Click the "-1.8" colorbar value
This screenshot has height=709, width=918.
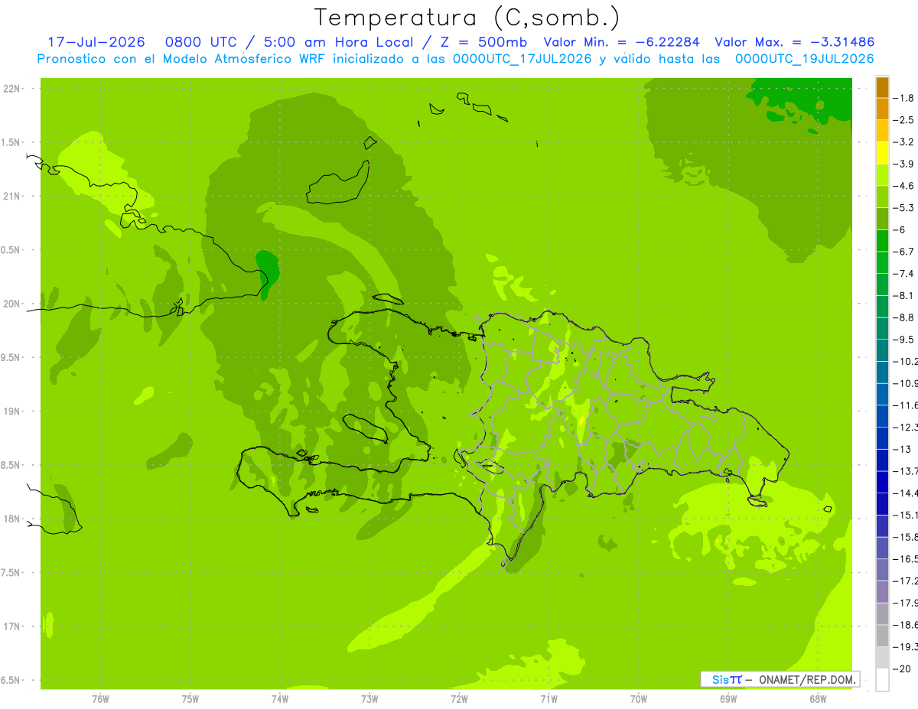coord(903,98)
